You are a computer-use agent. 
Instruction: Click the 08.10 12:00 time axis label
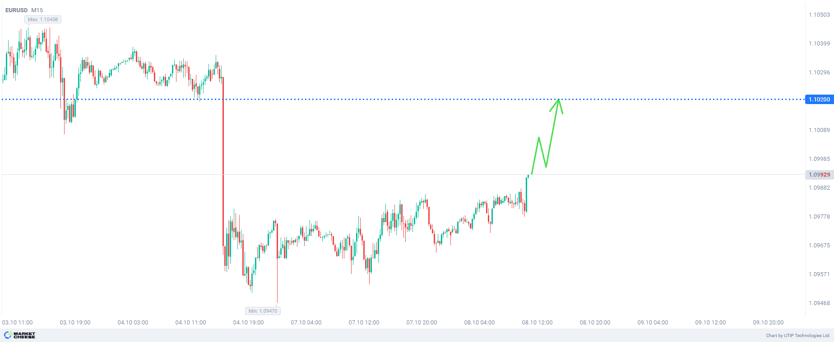coord(537,322)
